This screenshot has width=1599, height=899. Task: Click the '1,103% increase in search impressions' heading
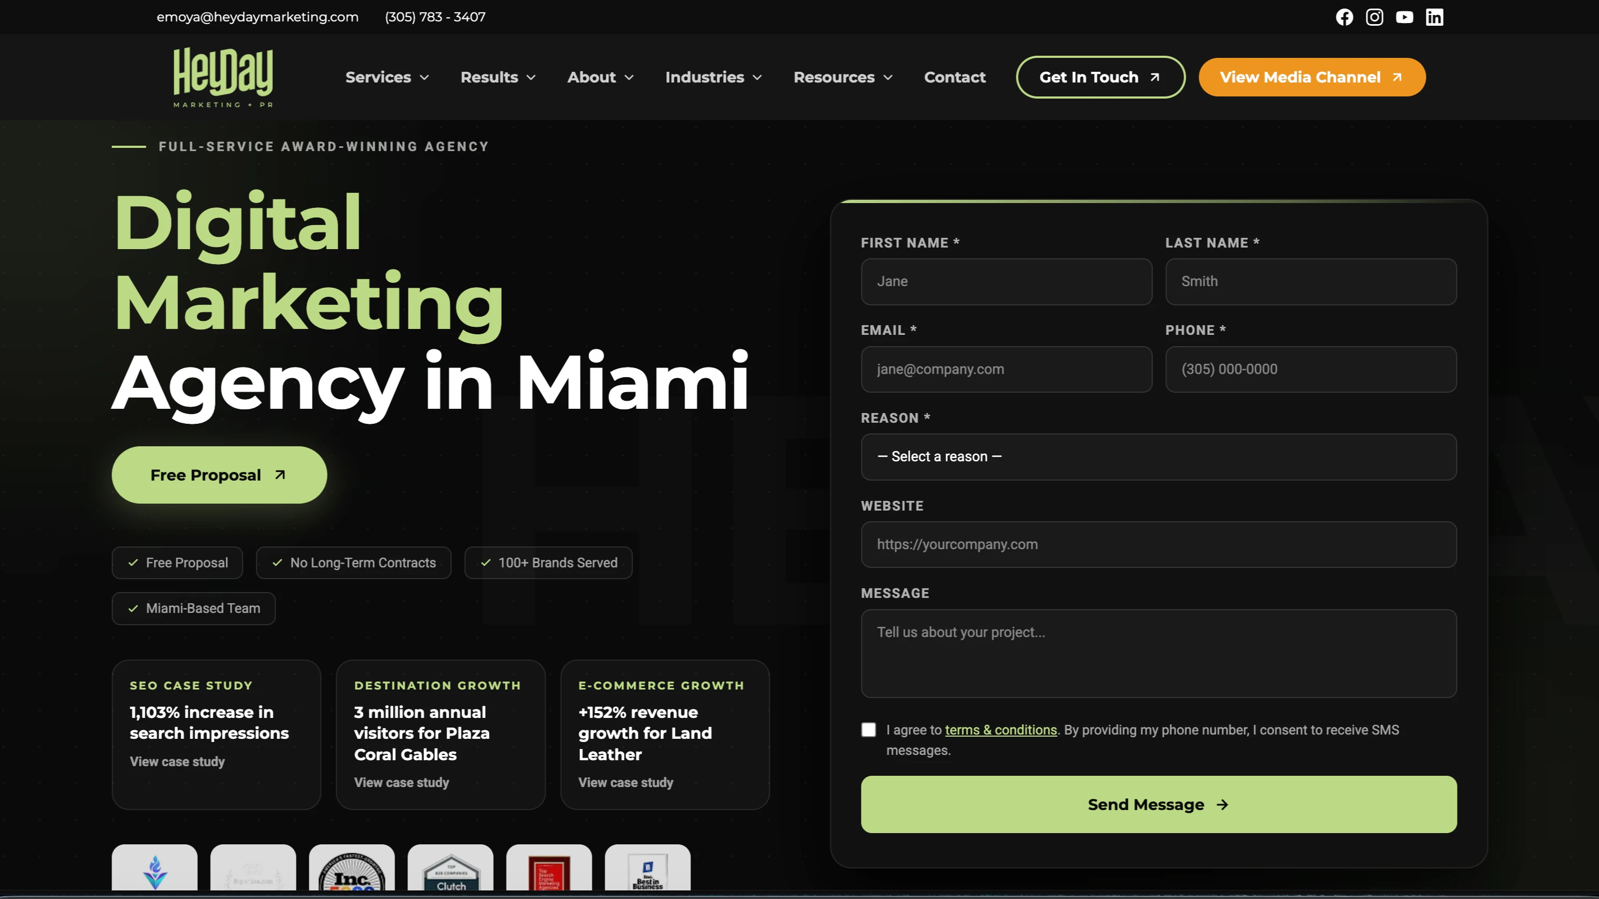click(x=209, y=723)
